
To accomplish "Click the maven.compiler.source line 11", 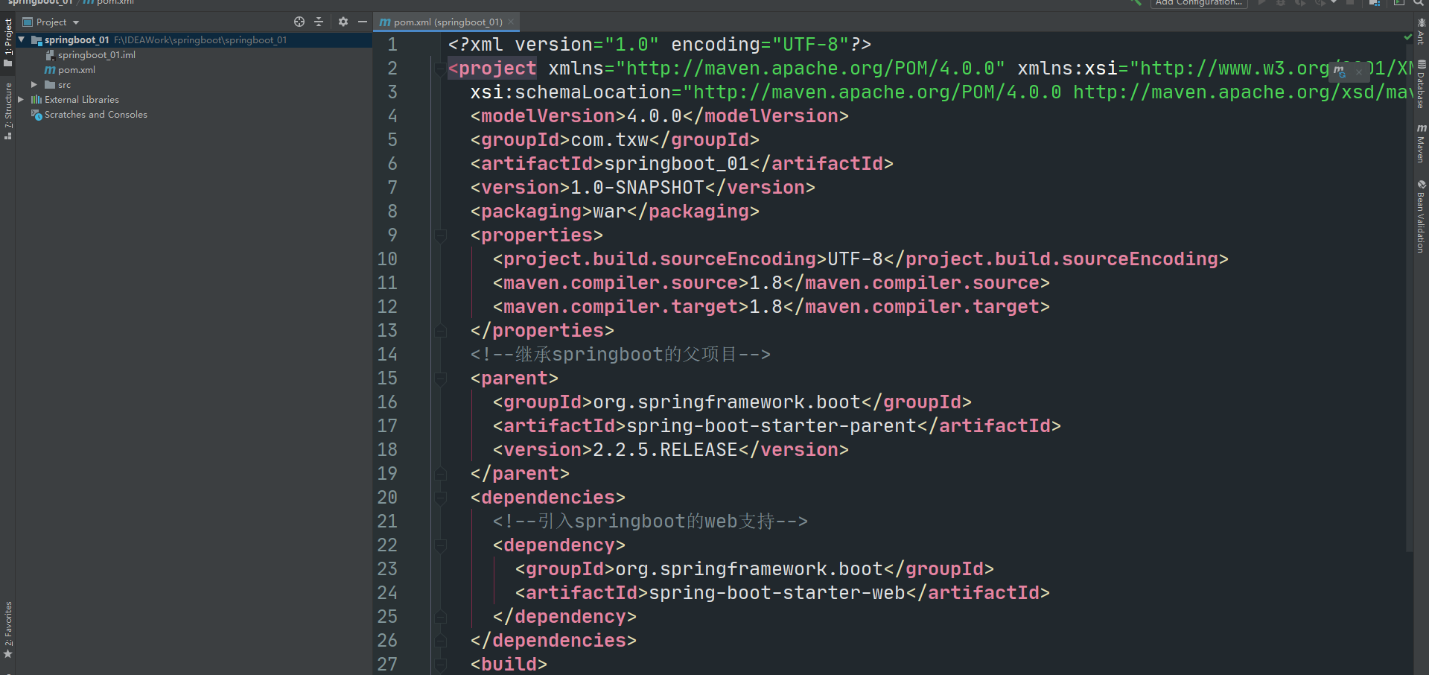I will (x=771, y=283).
